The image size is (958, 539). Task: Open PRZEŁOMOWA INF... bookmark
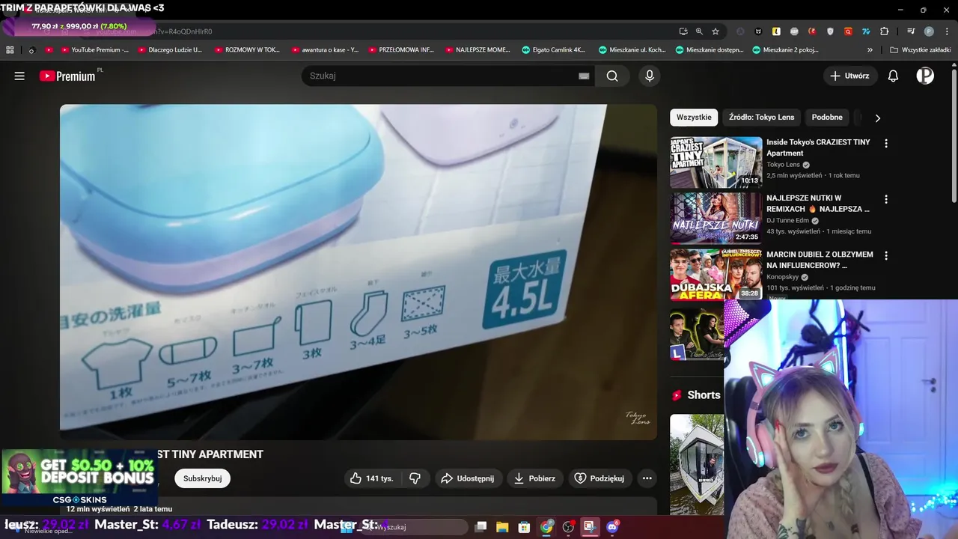[401, 50]
